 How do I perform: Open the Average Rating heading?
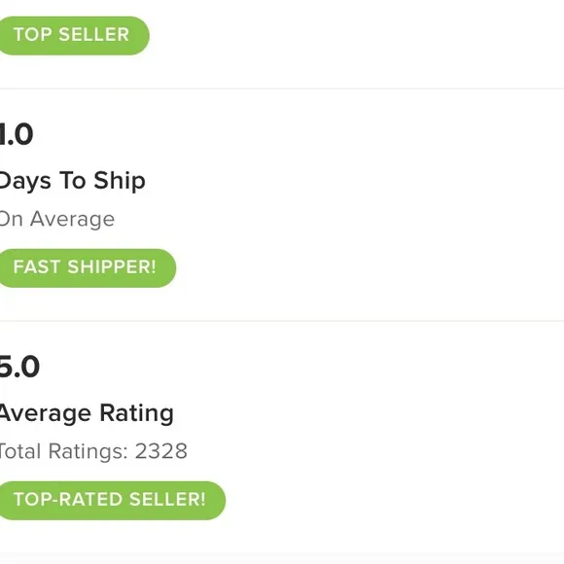point(87,413)
